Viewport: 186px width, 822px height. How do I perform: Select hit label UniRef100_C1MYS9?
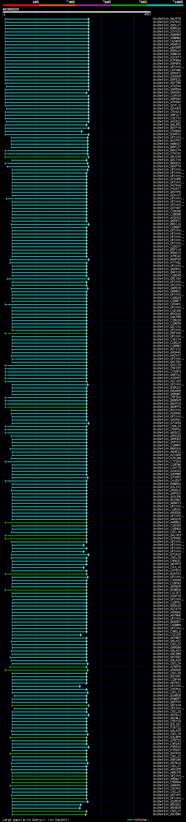point(167,96)
